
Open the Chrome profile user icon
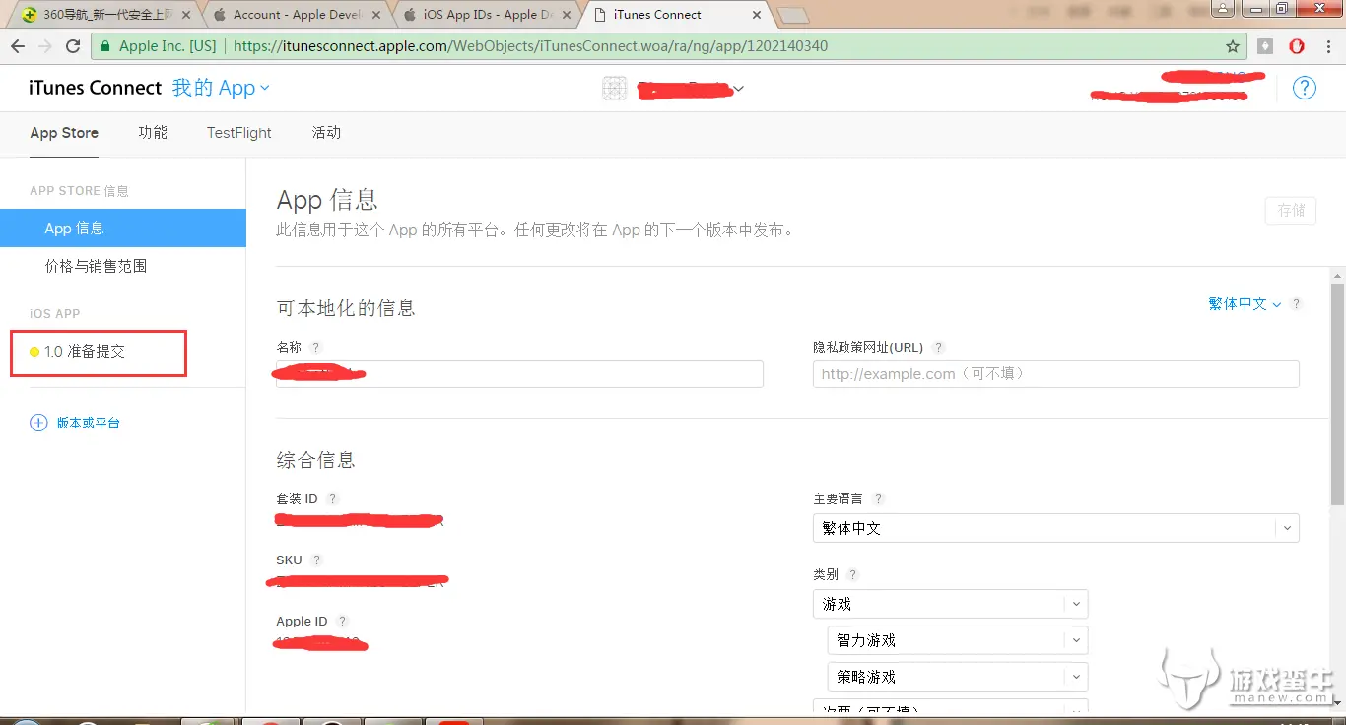tap(1223, 9)
